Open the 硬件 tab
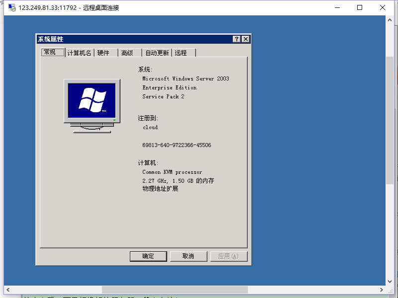This screenshot has height=298, width=398. [x=106, y=53]
